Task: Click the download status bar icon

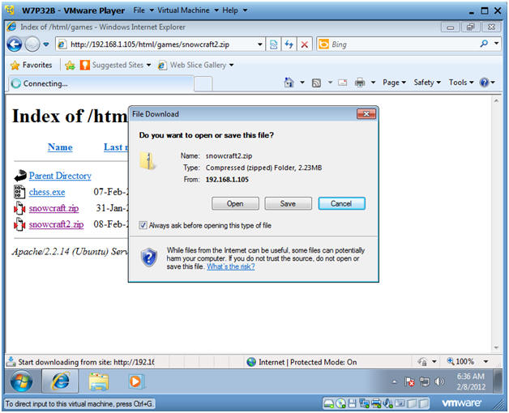Action: pyautogui.click(x=11, y=361)
